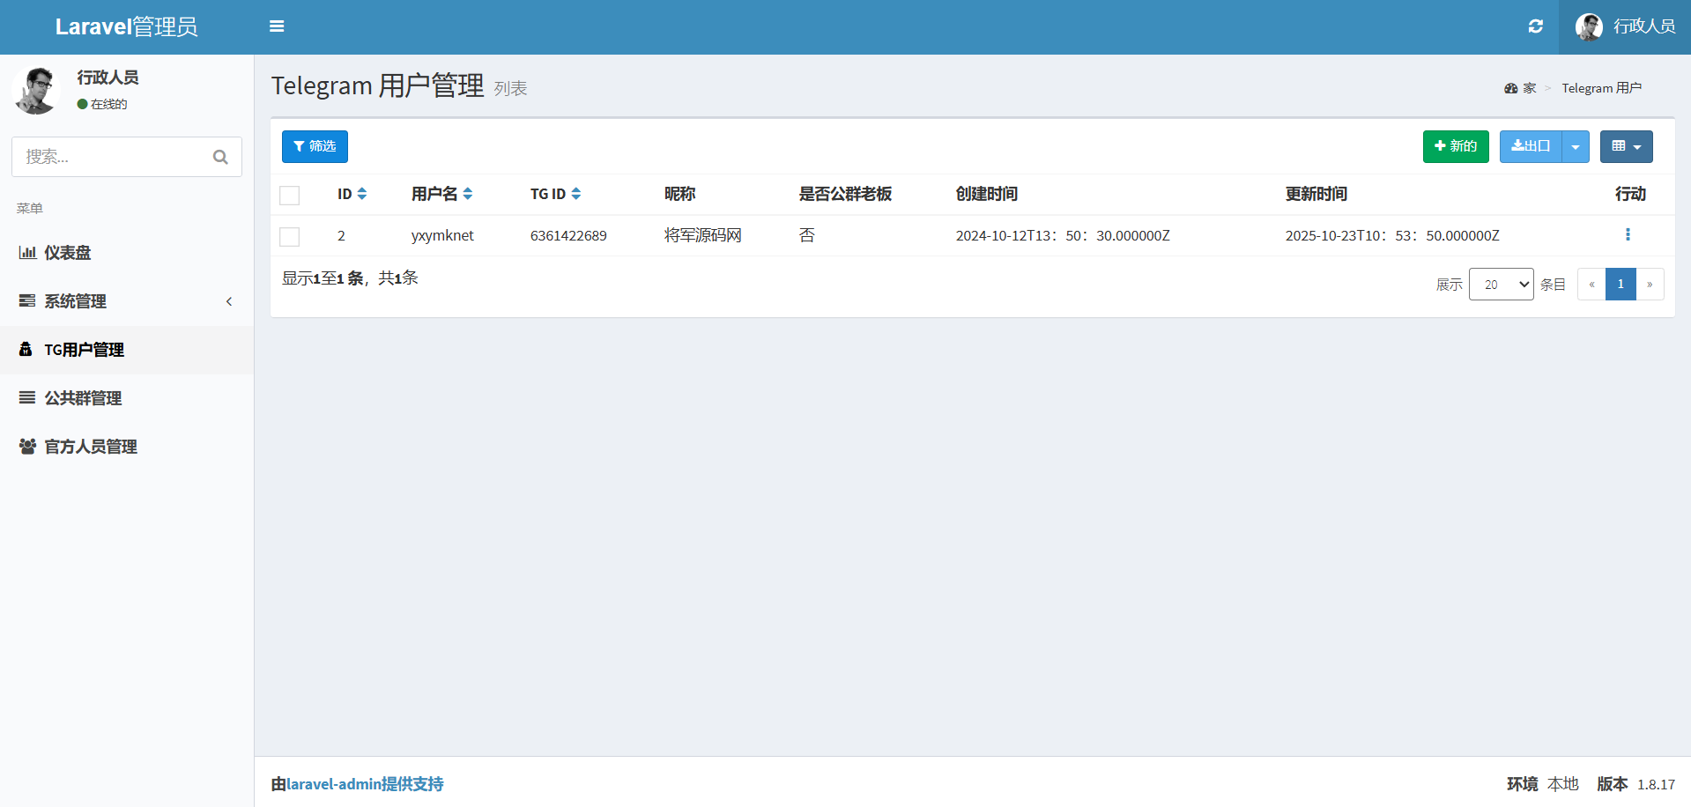Check the row checkbox for yxymknet
This screenshot has height=807, width=1691.
click(x=289, y=236)
